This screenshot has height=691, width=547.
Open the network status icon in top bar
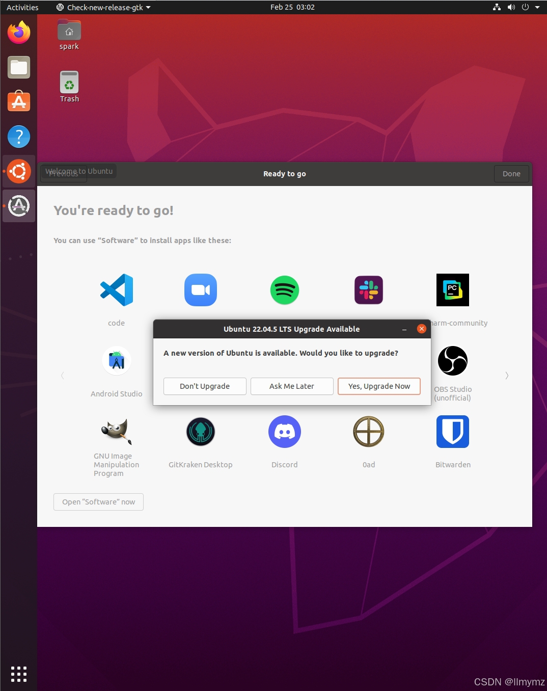497,7
